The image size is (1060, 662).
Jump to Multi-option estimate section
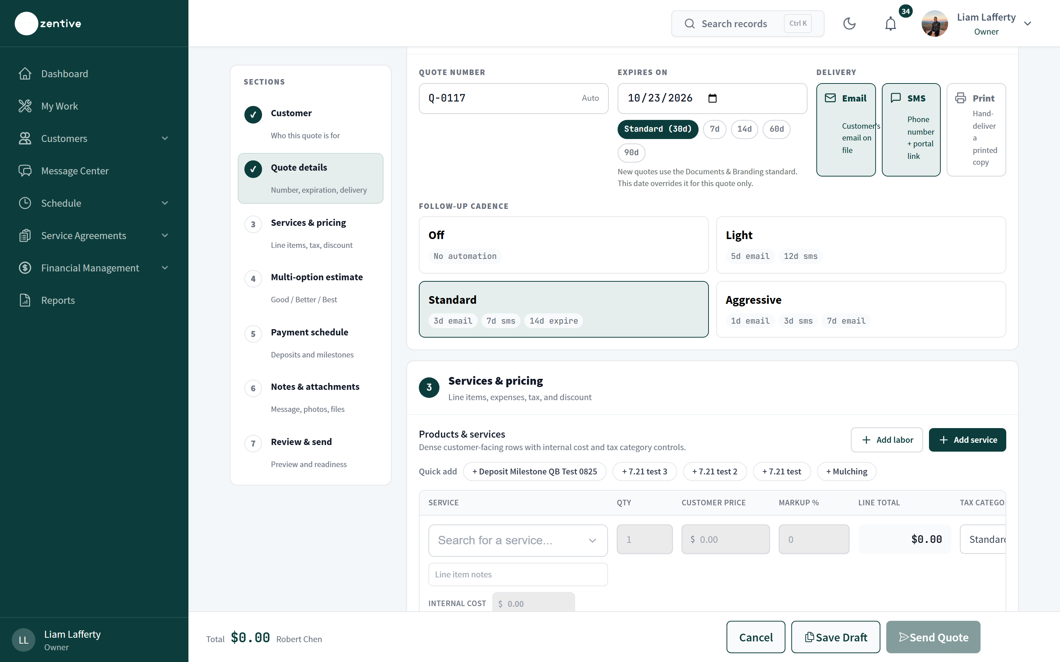point(311,288)
